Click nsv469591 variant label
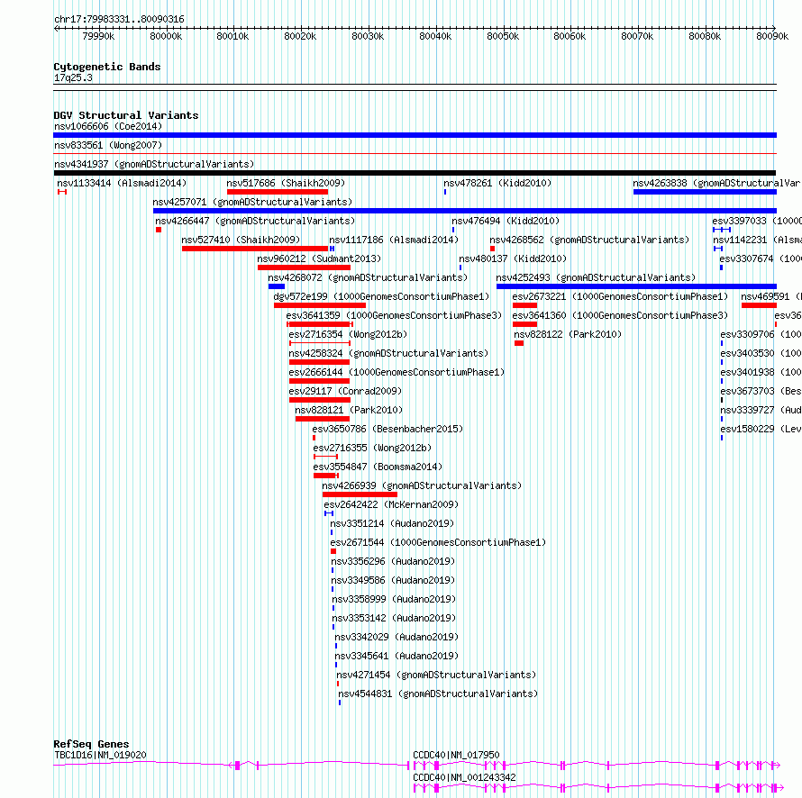The width and height of the screenshot is (802, 798). click(x=771, y=296)
